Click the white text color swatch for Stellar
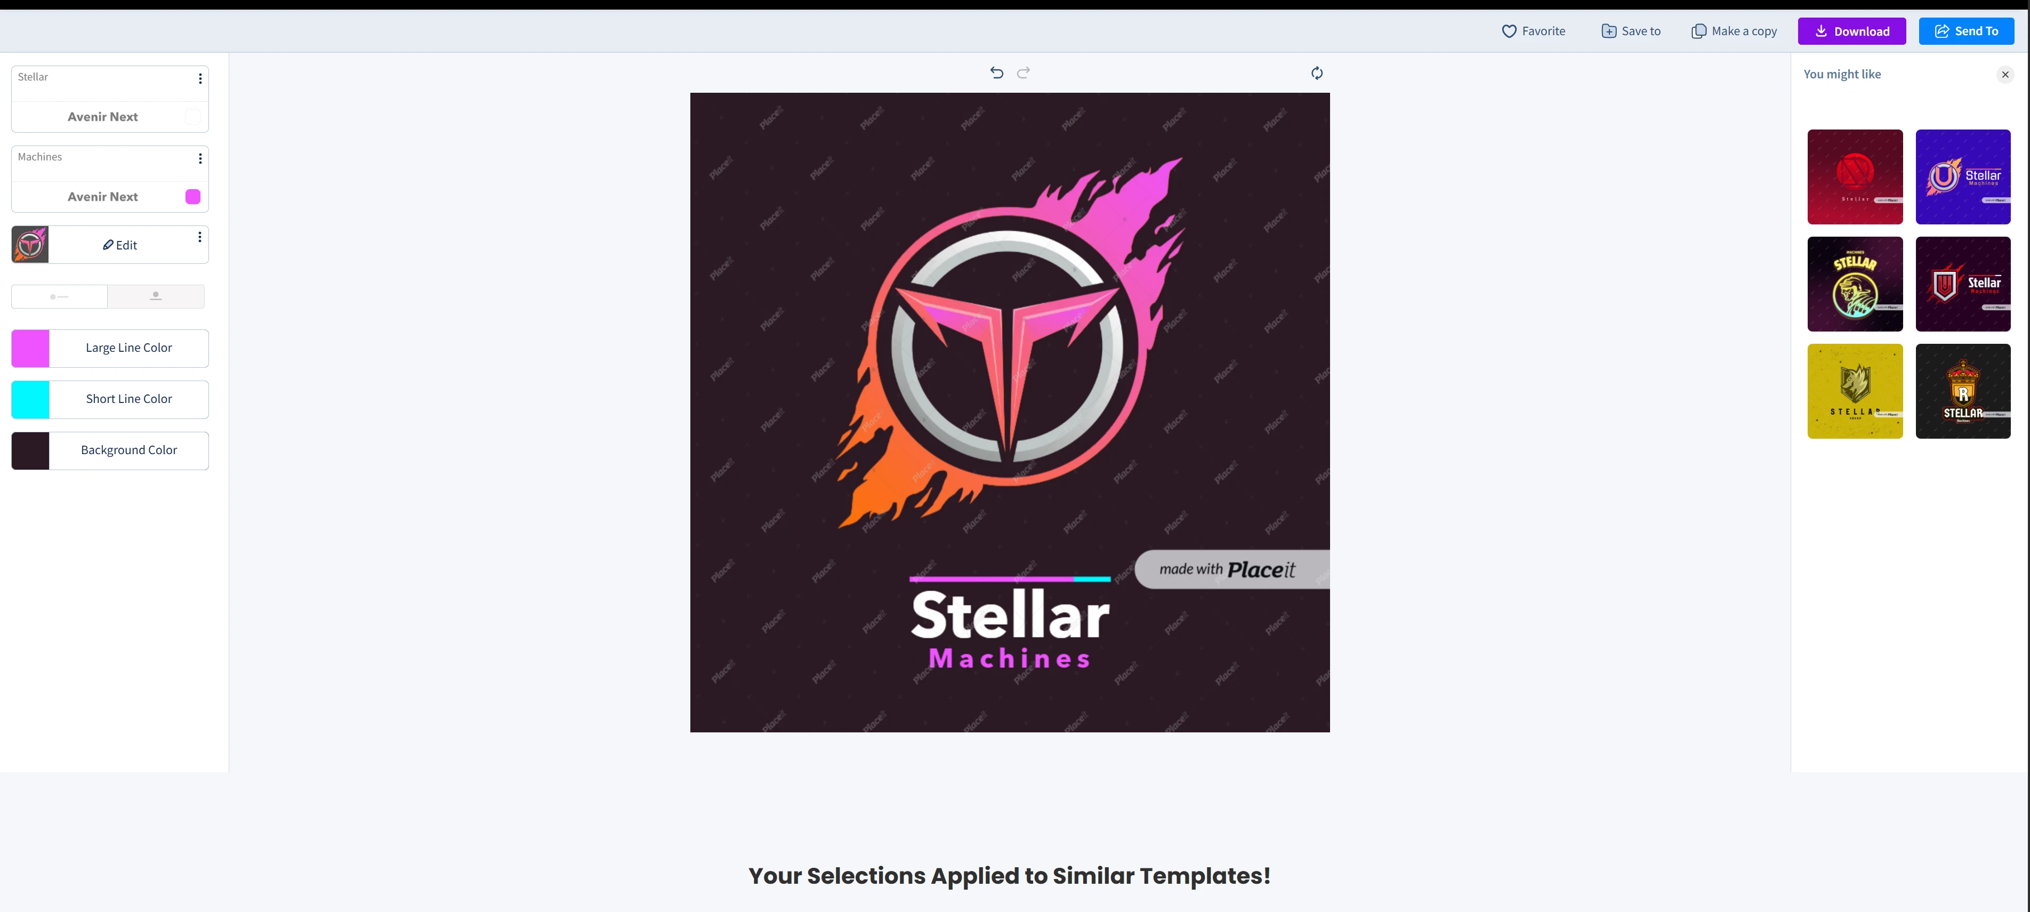Viewport: 2030px width, 912px height. coord(192,117)
